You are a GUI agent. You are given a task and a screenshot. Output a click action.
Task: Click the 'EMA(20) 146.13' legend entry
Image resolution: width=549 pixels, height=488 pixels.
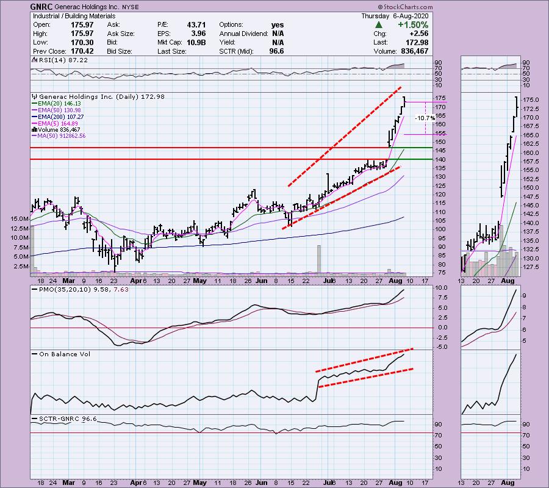pyautogui.click(x=59, y=104)
